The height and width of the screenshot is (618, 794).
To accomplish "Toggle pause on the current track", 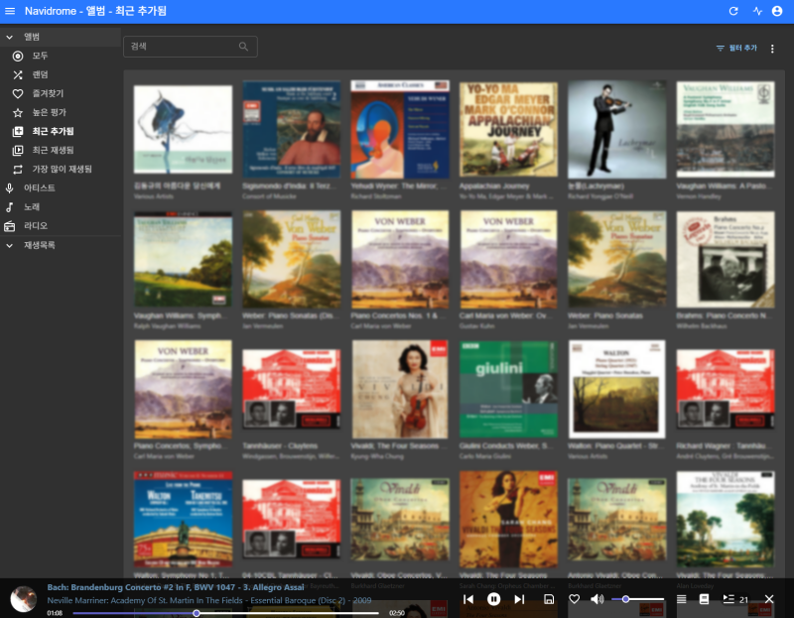I will (x=493, y=599).
